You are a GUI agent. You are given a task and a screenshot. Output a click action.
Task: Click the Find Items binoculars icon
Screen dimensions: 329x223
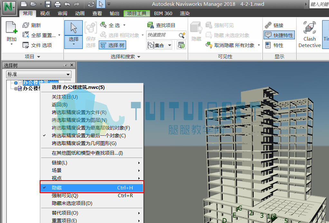pyautogui.click(x=150, y=25)
